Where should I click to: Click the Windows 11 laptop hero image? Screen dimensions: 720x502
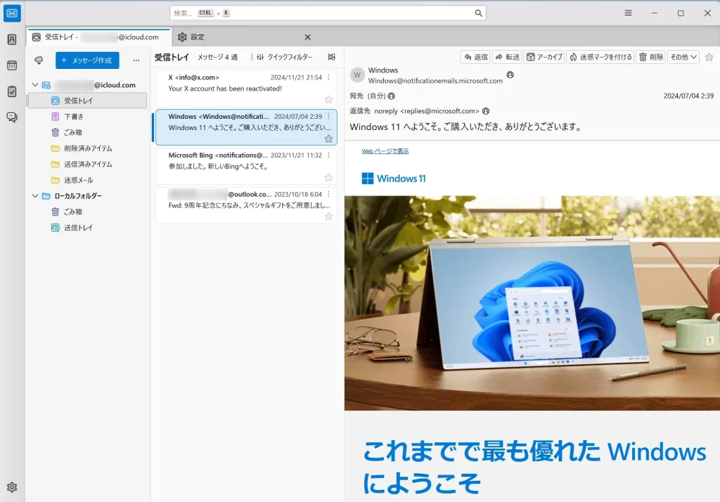pyautogui.click(x=532, y=303)
